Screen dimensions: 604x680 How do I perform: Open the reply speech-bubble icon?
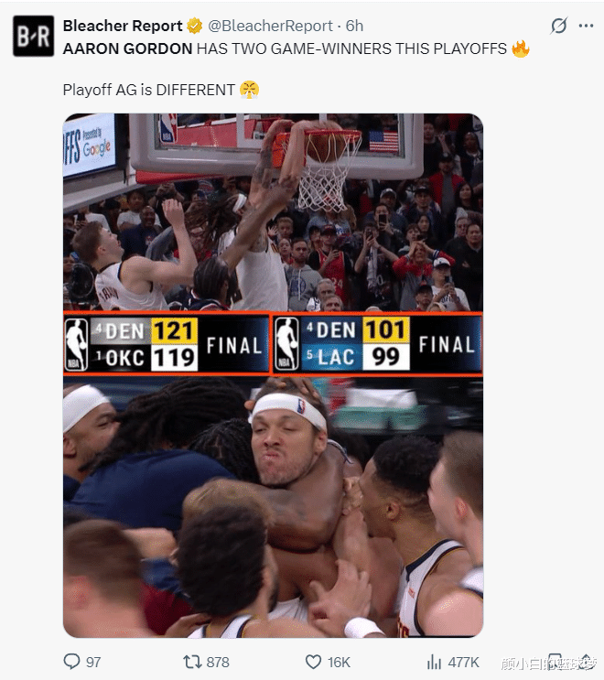click(x=71, y=662)
